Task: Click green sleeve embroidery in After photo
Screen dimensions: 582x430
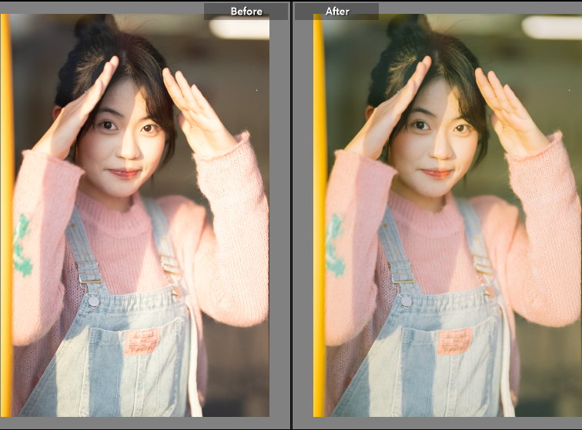Action: (335, 246)
